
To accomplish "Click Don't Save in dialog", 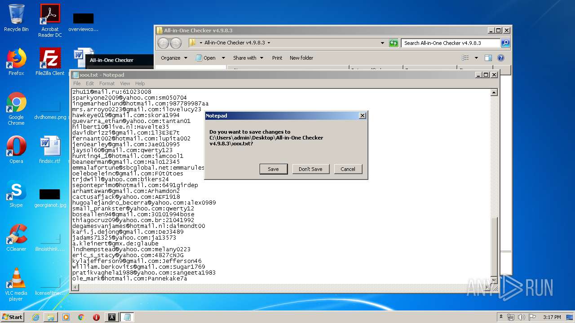I will [310, 169].
